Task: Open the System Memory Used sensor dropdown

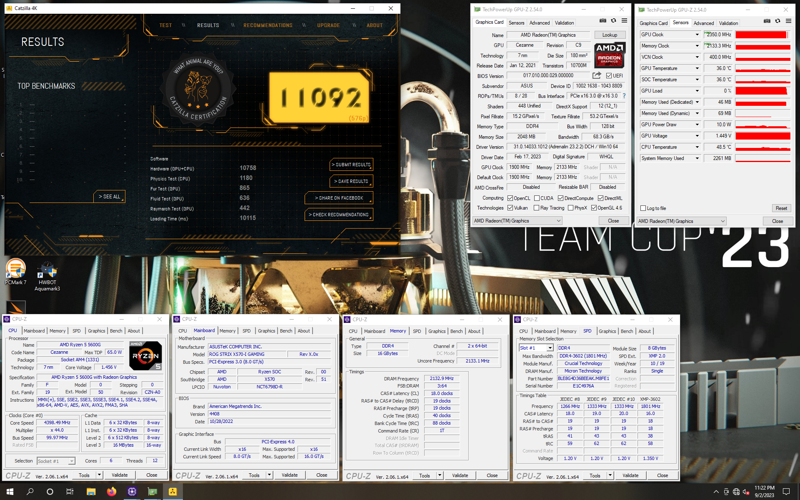Action: coord(697,158)
